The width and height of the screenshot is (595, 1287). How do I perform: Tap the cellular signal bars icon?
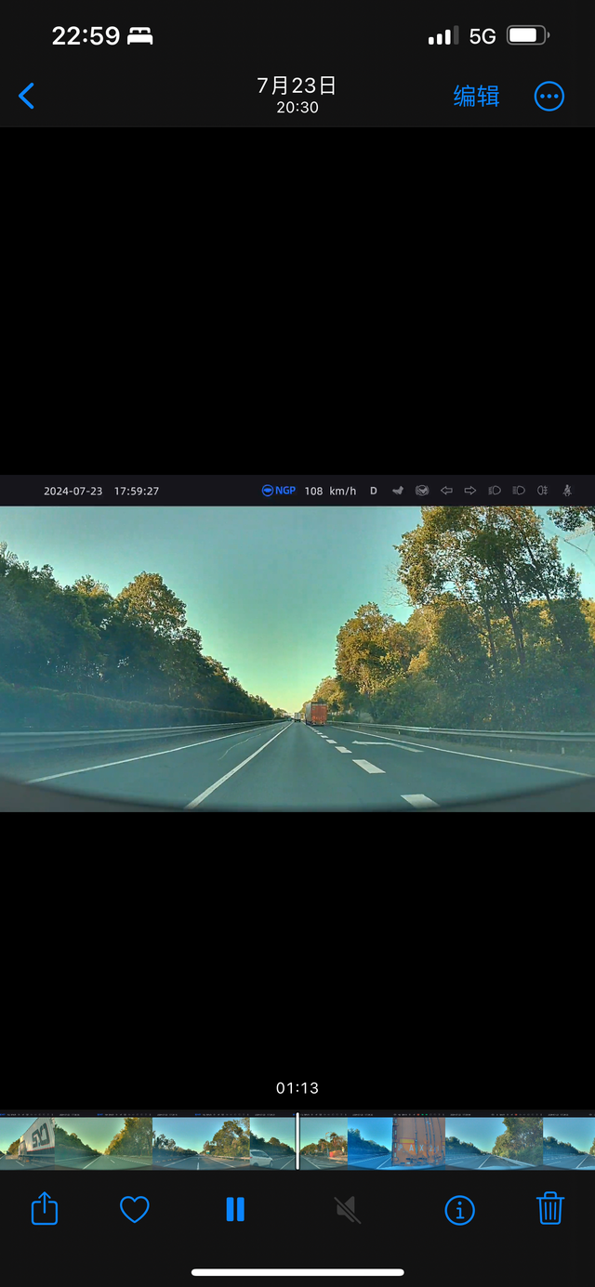click(443, 36)
